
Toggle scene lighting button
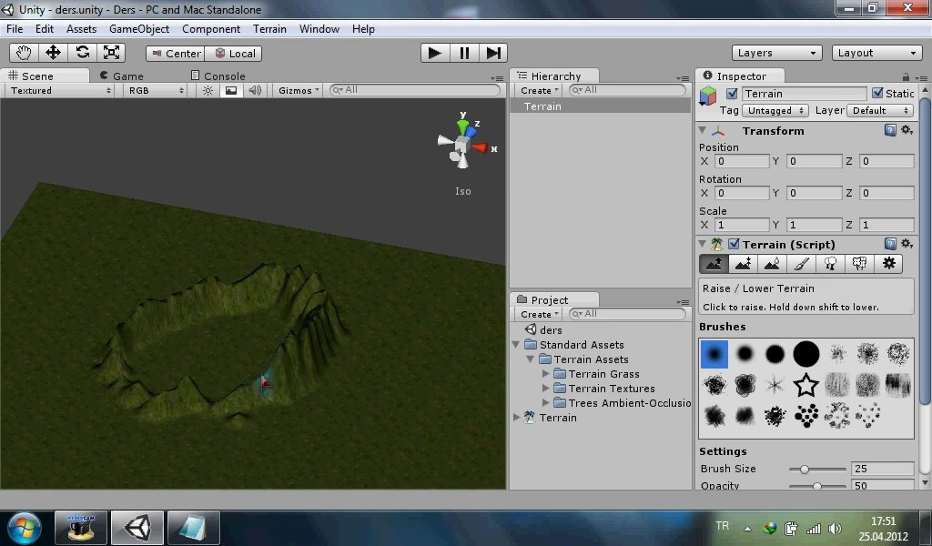(208, 90)
